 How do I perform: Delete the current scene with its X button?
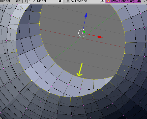tap(103, 1)
